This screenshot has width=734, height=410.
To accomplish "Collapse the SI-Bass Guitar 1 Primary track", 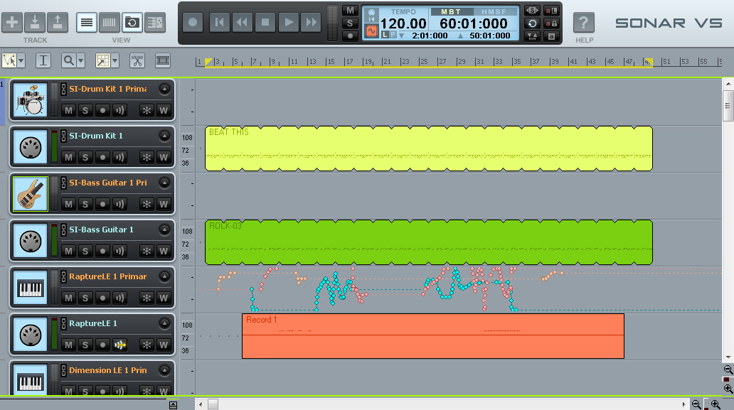I will (x=164, y=183).
